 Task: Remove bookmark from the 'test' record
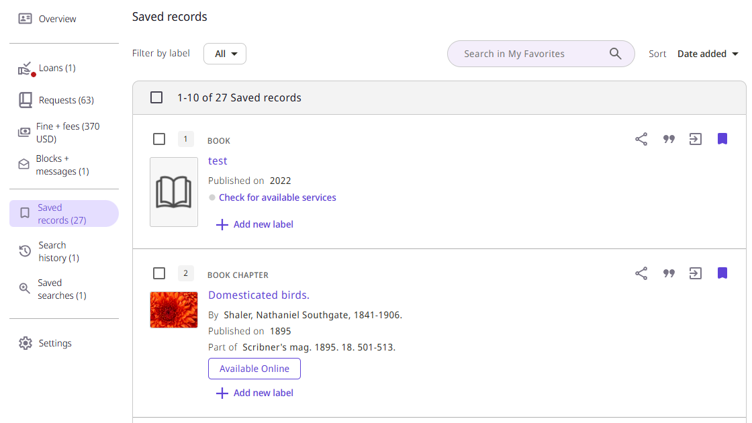point(722,139)
